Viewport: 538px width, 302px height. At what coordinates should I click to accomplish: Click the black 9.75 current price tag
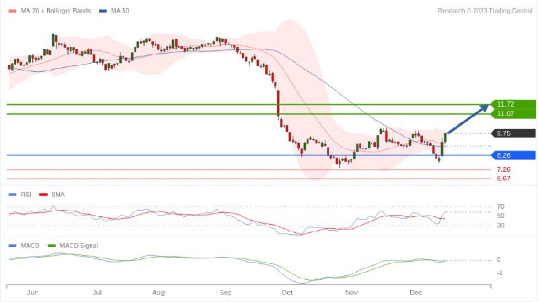(x=514, y=133)
